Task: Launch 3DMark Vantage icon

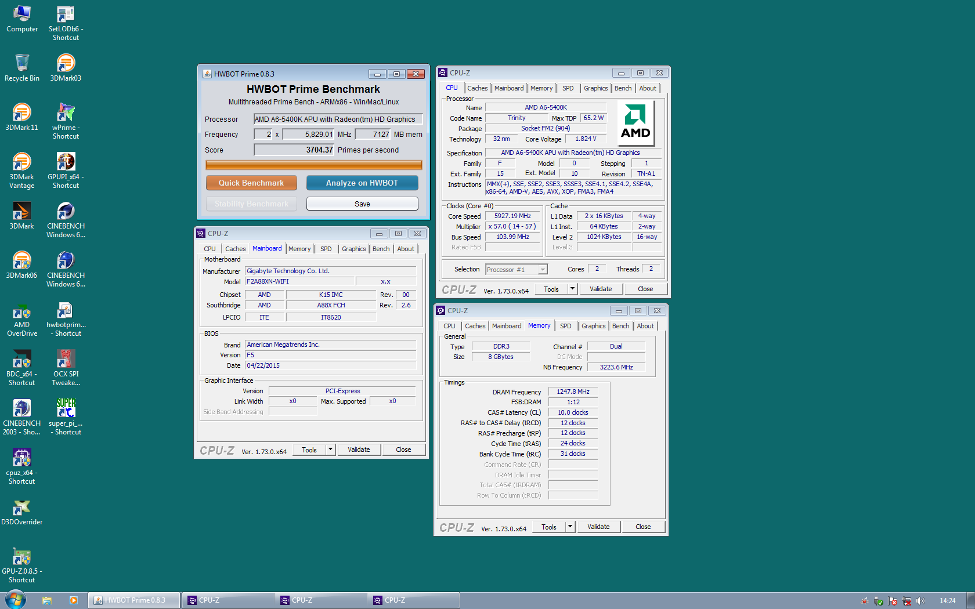Action: point(22,171)
